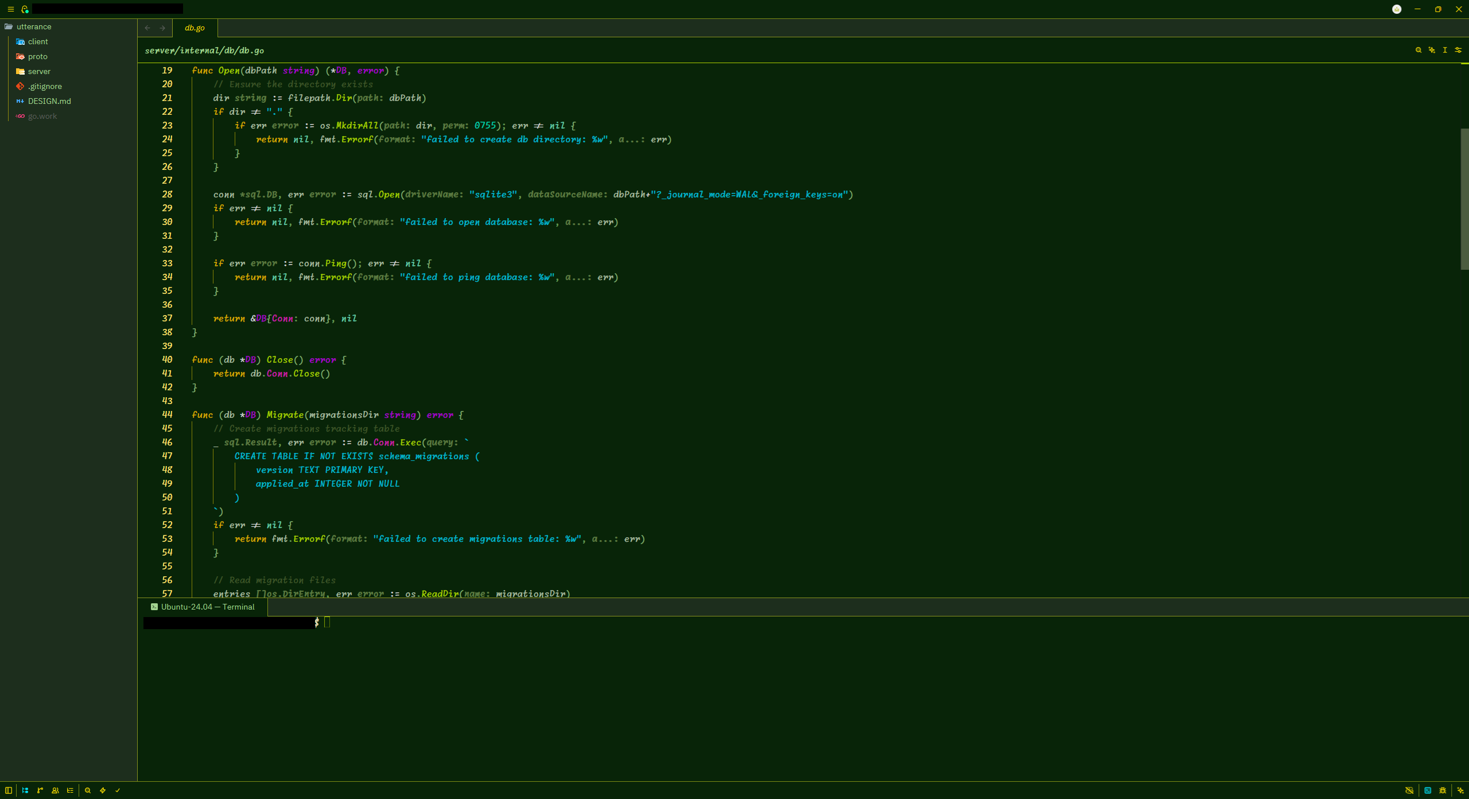Navigate back with the left arrow

[x=147, y=28]
